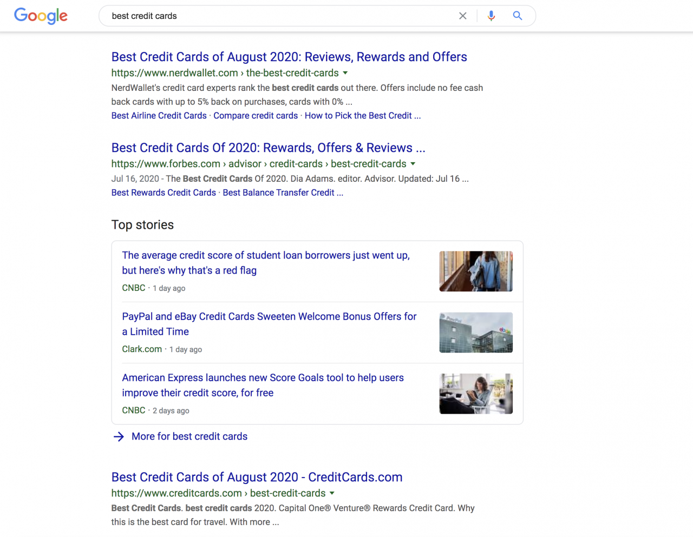Open Best Balance Transfer Credit sitelink

click(283, 193)
